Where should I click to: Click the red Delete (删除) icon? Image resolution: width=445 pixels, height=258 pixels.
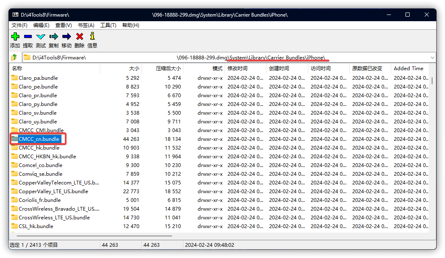pyautogui.click(x=80, y=36)
